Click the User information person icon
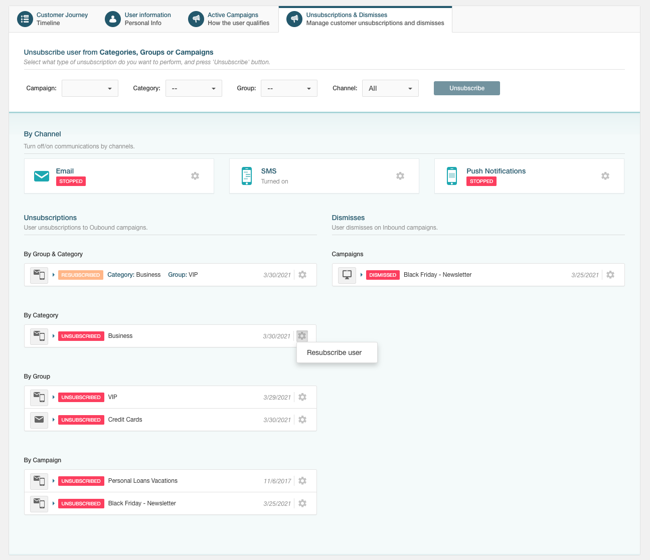This screenshot has height=560, width=650. pyautogui.click(x=113, y=19)
